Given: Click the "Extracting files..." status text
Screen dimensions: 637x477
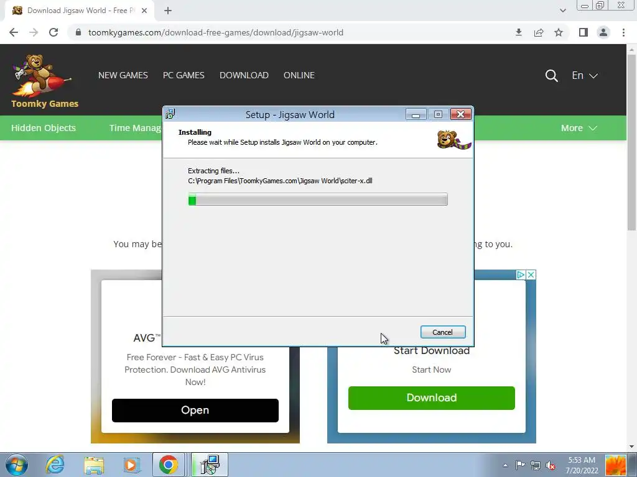Looking at the screenshot, I should click(x=214, y=171).
